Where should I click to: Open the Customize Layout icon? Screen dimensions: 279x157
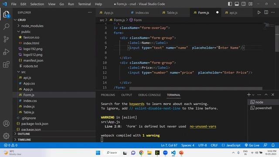250,4
